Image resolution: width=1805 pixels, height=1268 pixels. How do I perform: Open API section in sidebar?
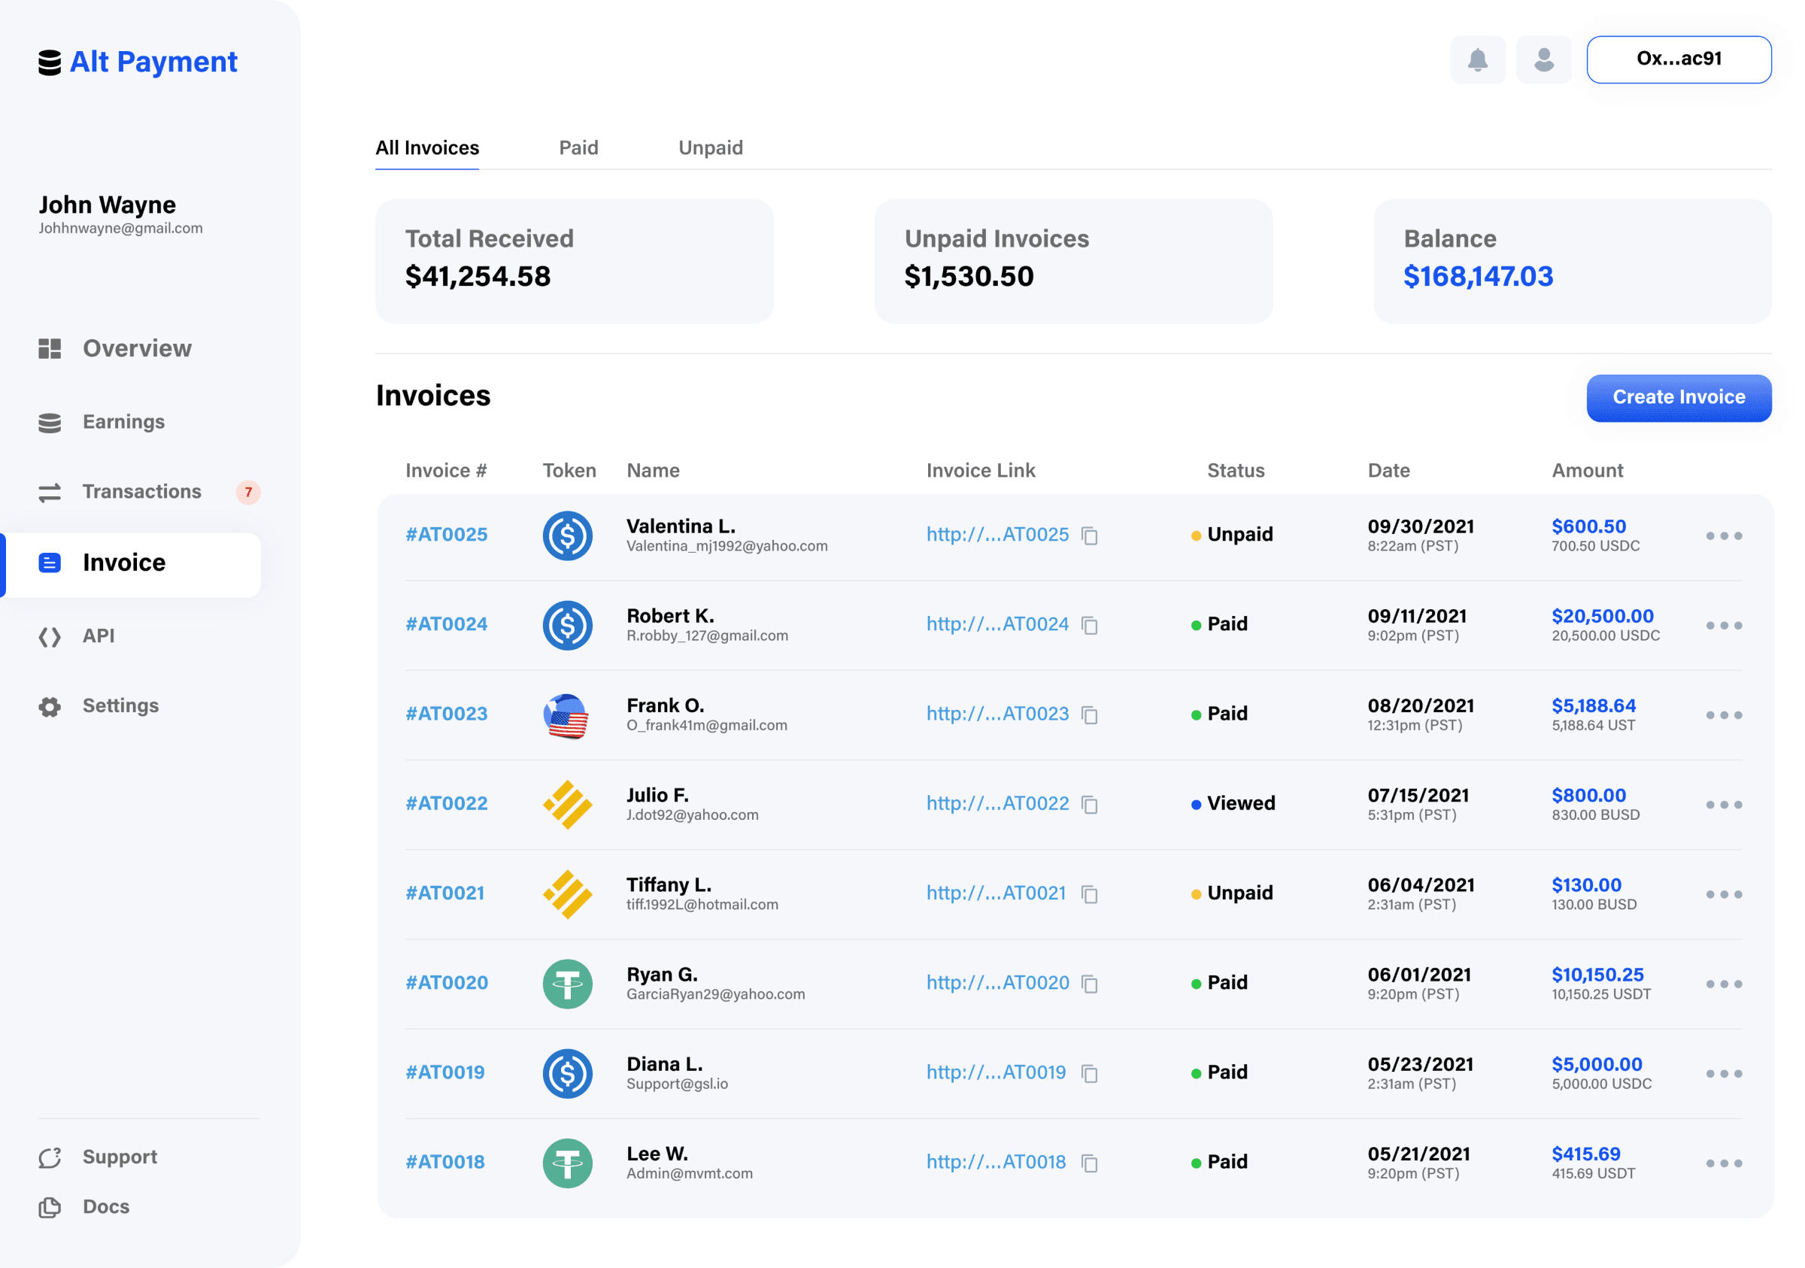point(76,636)
